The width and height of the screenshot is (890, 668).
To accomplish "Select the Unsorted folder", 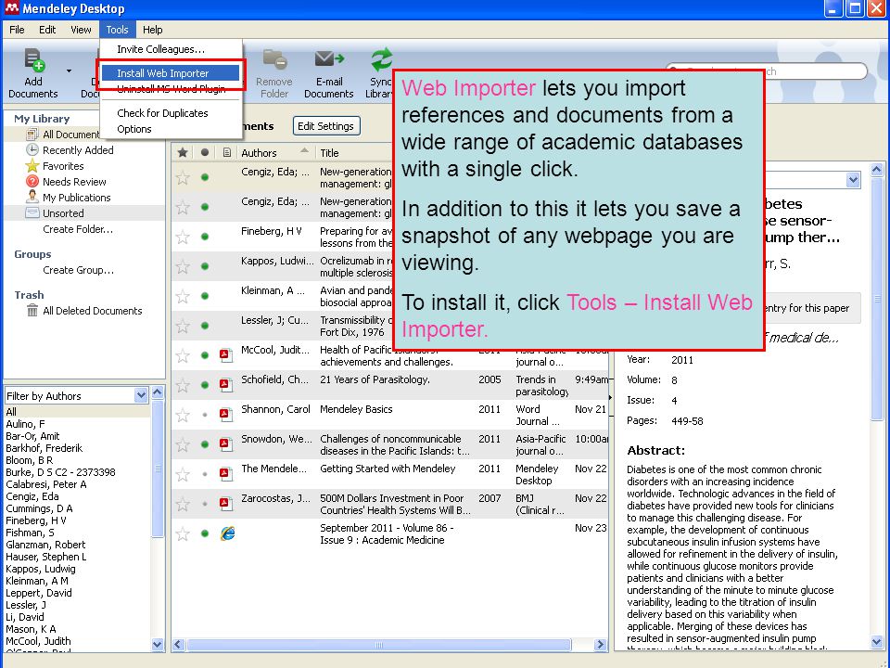I will point(63,213).
